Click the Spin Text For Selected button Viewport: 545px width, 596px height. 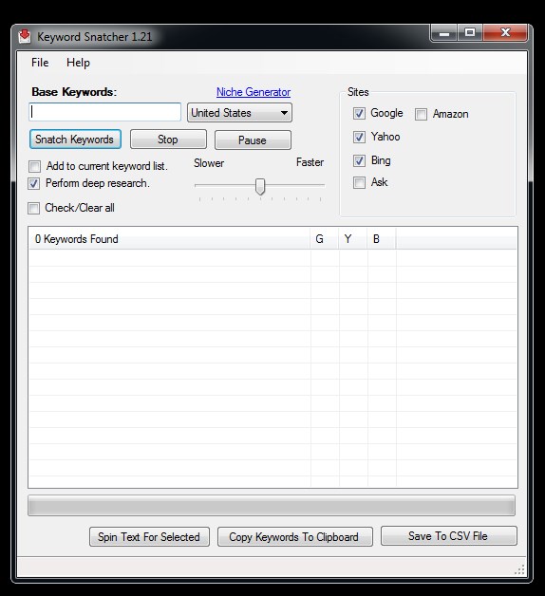coord(149,537)
